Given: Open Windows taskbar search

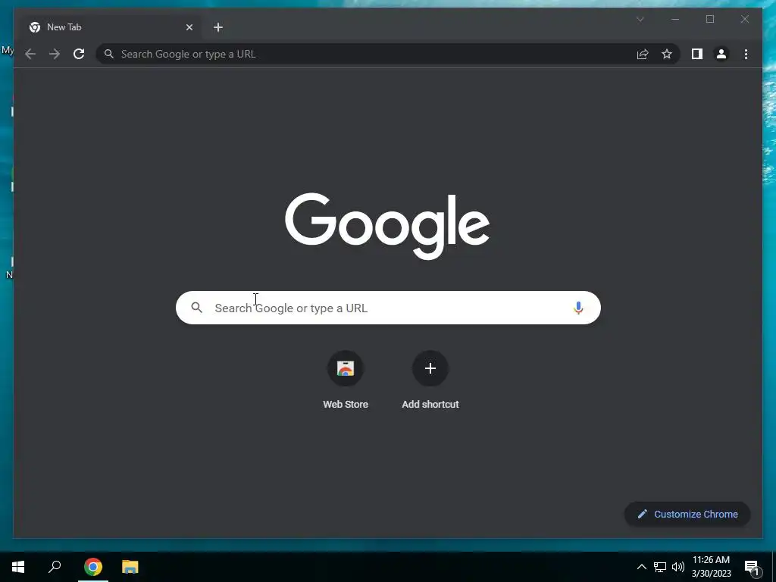Looking at the screenshot, I should pos(55,567).
